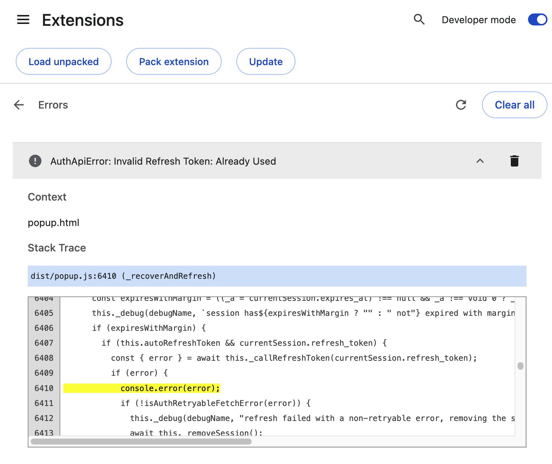Click the search extensions magnifier icon
The image size is (552, 464).
pos(419,19)
